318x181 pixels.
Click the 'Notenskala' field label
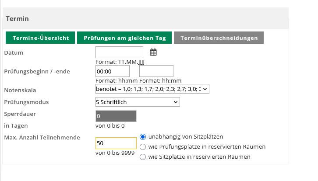point(20,90)
